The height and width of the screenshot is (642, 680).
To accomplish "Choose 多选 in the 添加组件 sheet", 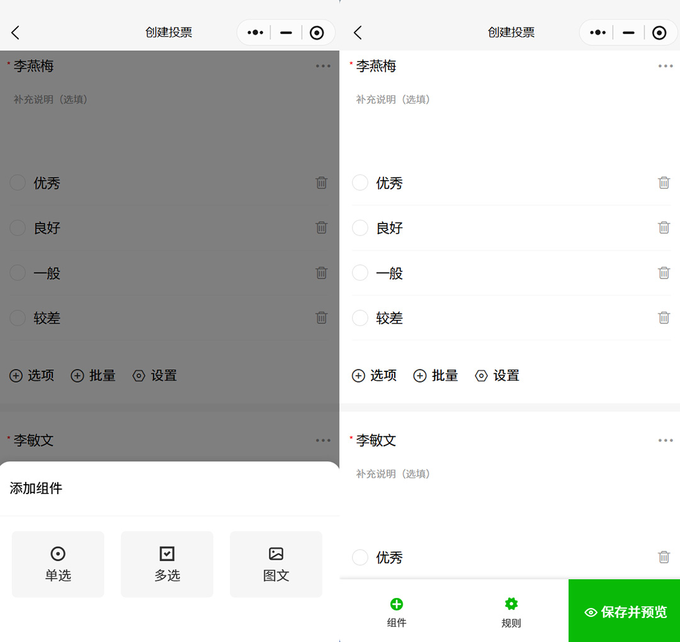I will tap(167, 564).
